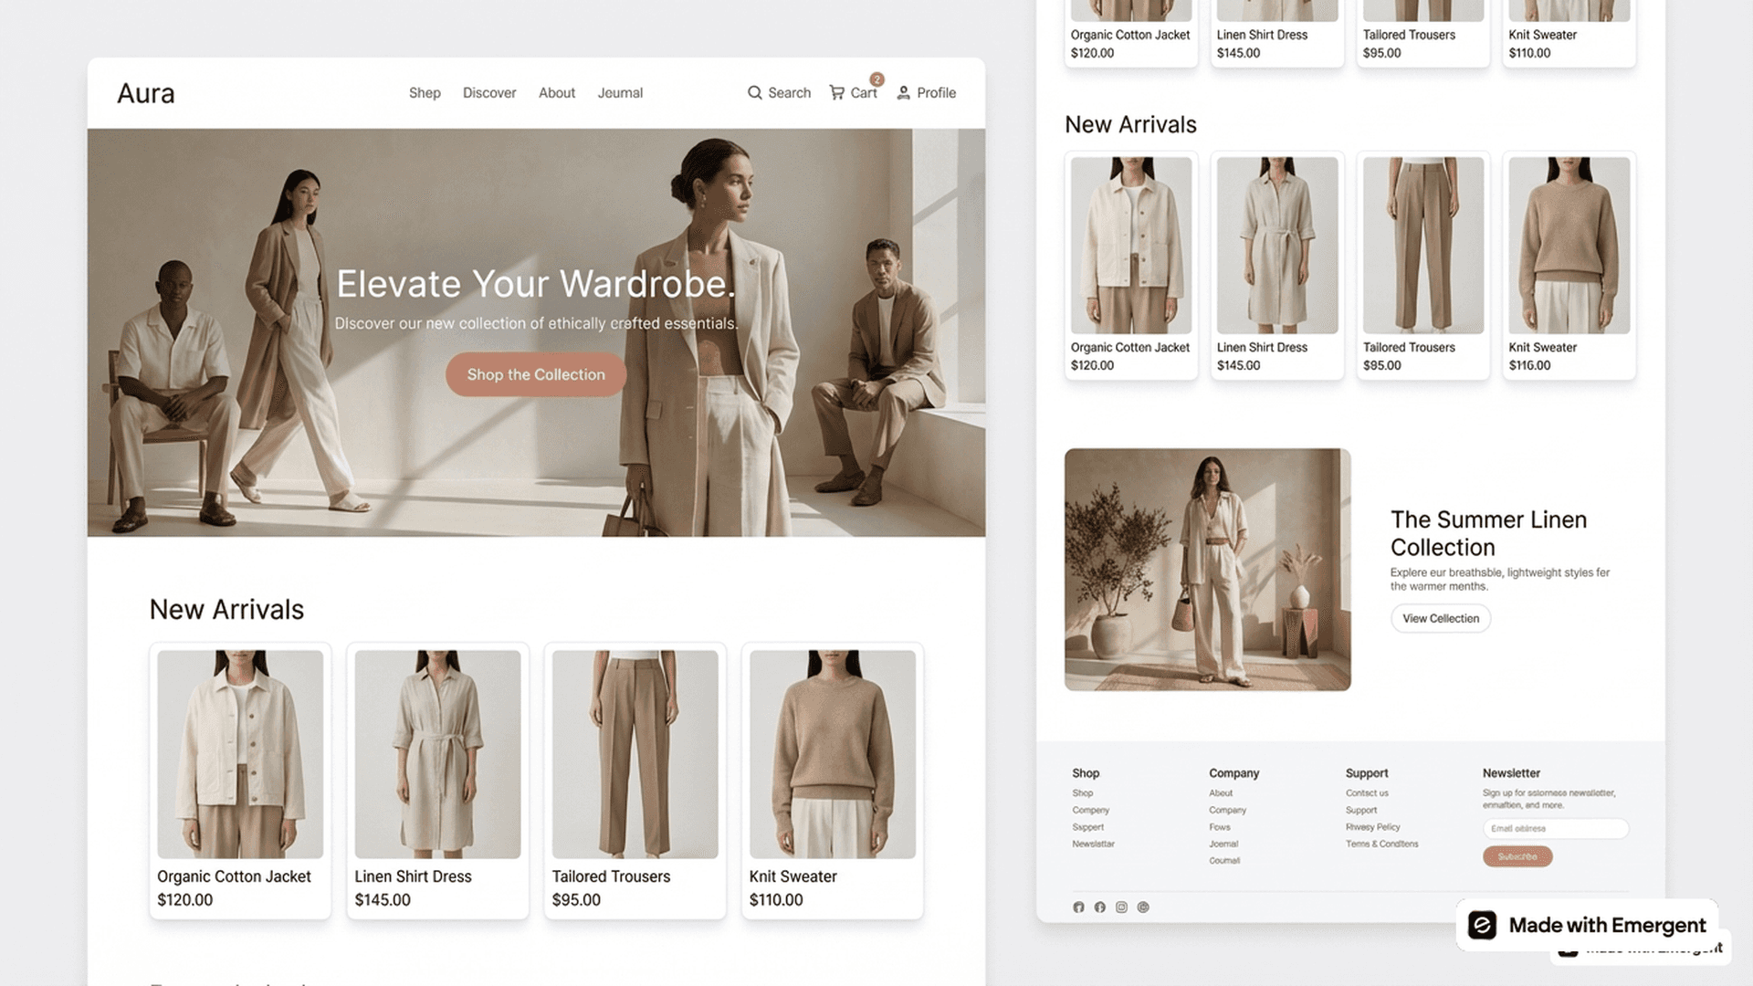The image size is (1753, 986).
Task: Click the Instagram icon in the footer
Action: coord(1122,907)
